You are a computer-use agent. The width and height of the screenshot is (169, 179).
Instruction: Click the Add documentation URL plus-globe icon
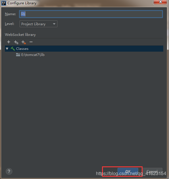[x=16, y=42]
